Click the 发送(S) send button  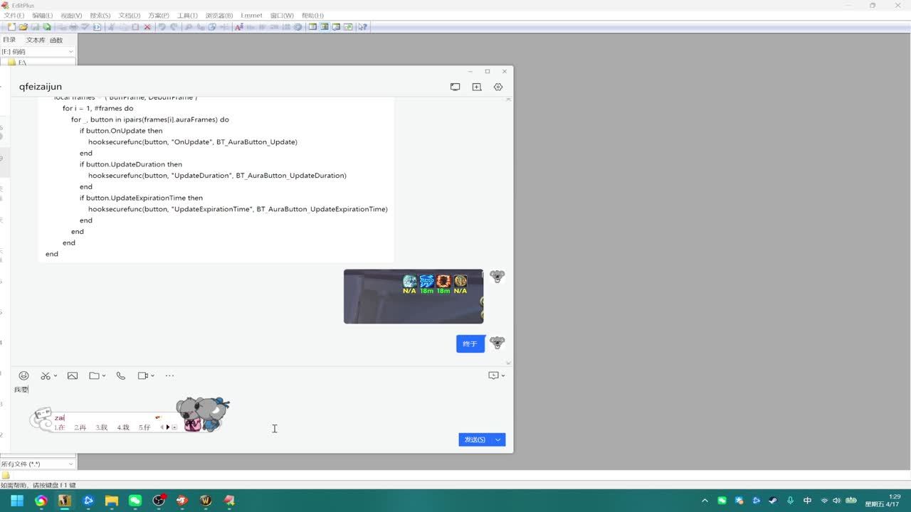point(475,439)
